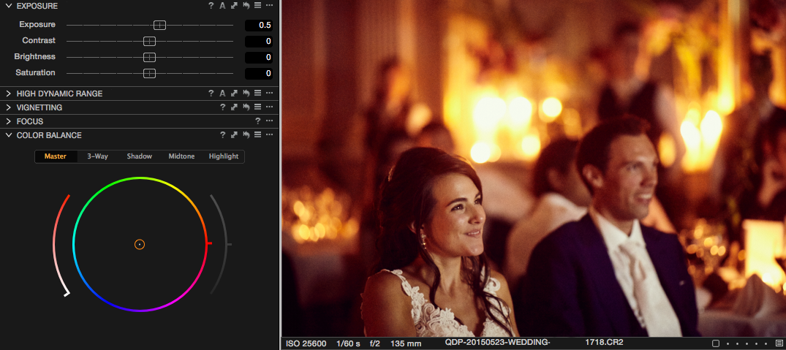Image resolution: width=786 pixels, height=350 pixels.
Task: Click the Exposure slider handle
Action: pyautogui.click(x=159, y=25)
